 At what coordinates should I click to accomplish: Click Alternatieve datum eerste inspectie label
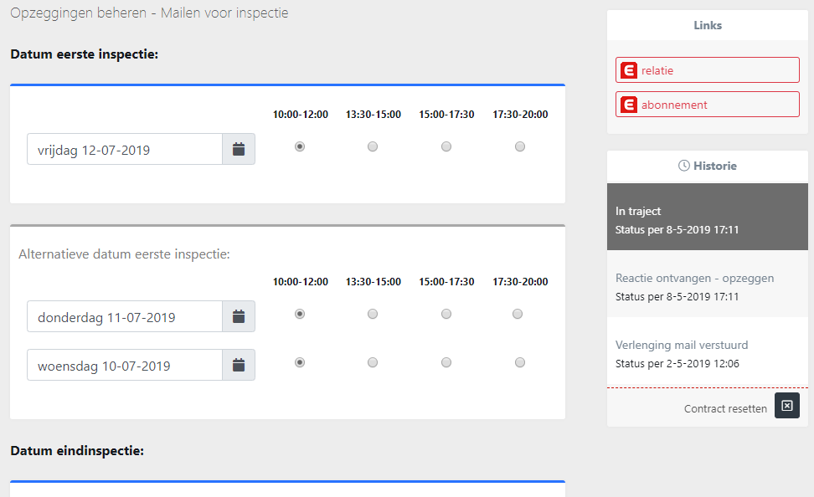click(124, 254)
